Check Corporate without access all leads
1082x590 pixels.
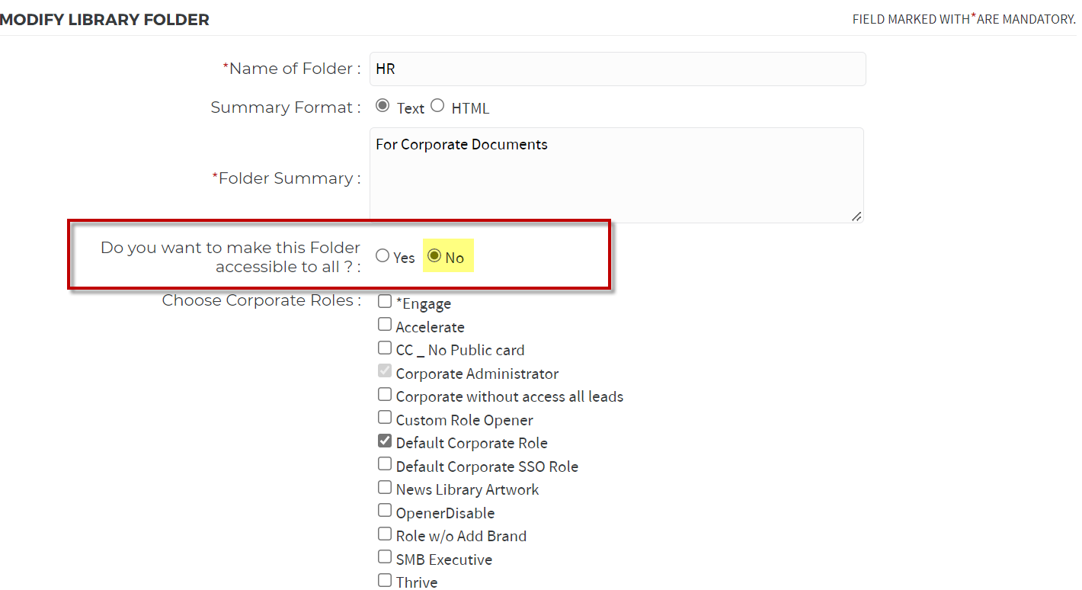point(385,395)
